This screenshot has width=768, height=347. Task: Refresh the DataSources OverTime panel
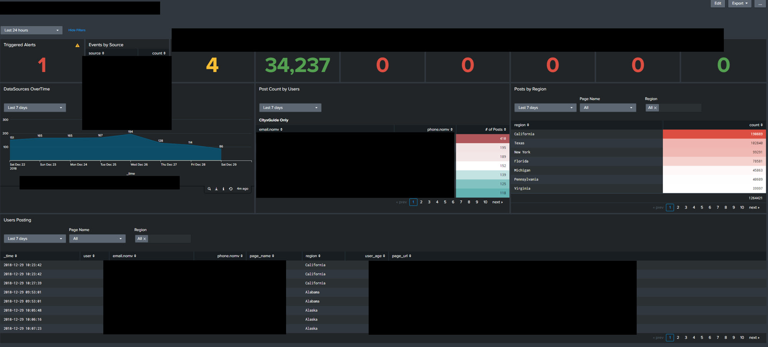coord(231,189)
